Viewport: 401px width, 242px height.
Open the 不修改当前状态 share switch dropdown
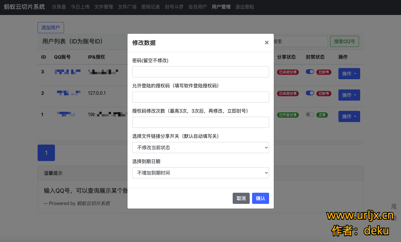tap(201, 148)
